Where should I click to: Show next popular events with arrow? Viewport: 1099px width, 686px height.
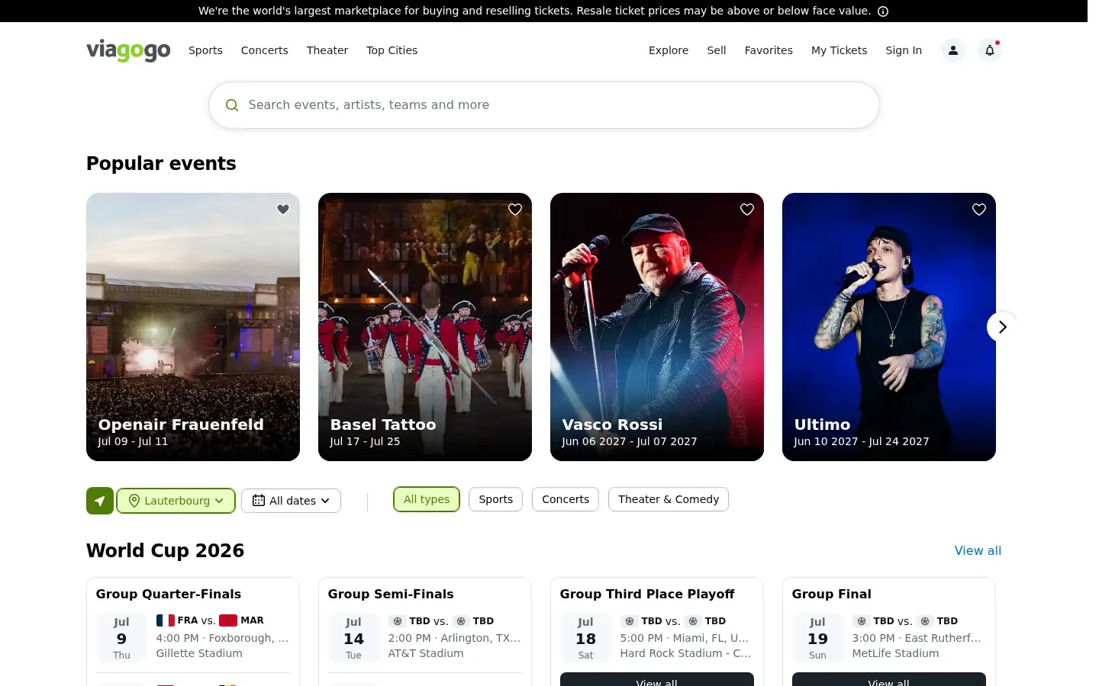(x=1002, y=327)
